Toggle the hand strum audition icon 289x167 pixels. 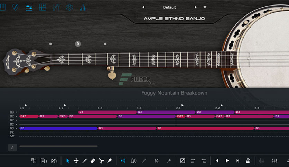(x=133, y=161)
